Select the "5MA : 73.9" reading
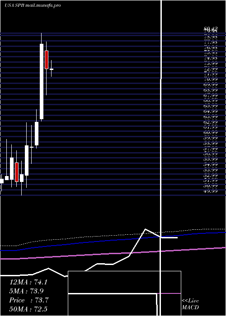 [26, 291]
